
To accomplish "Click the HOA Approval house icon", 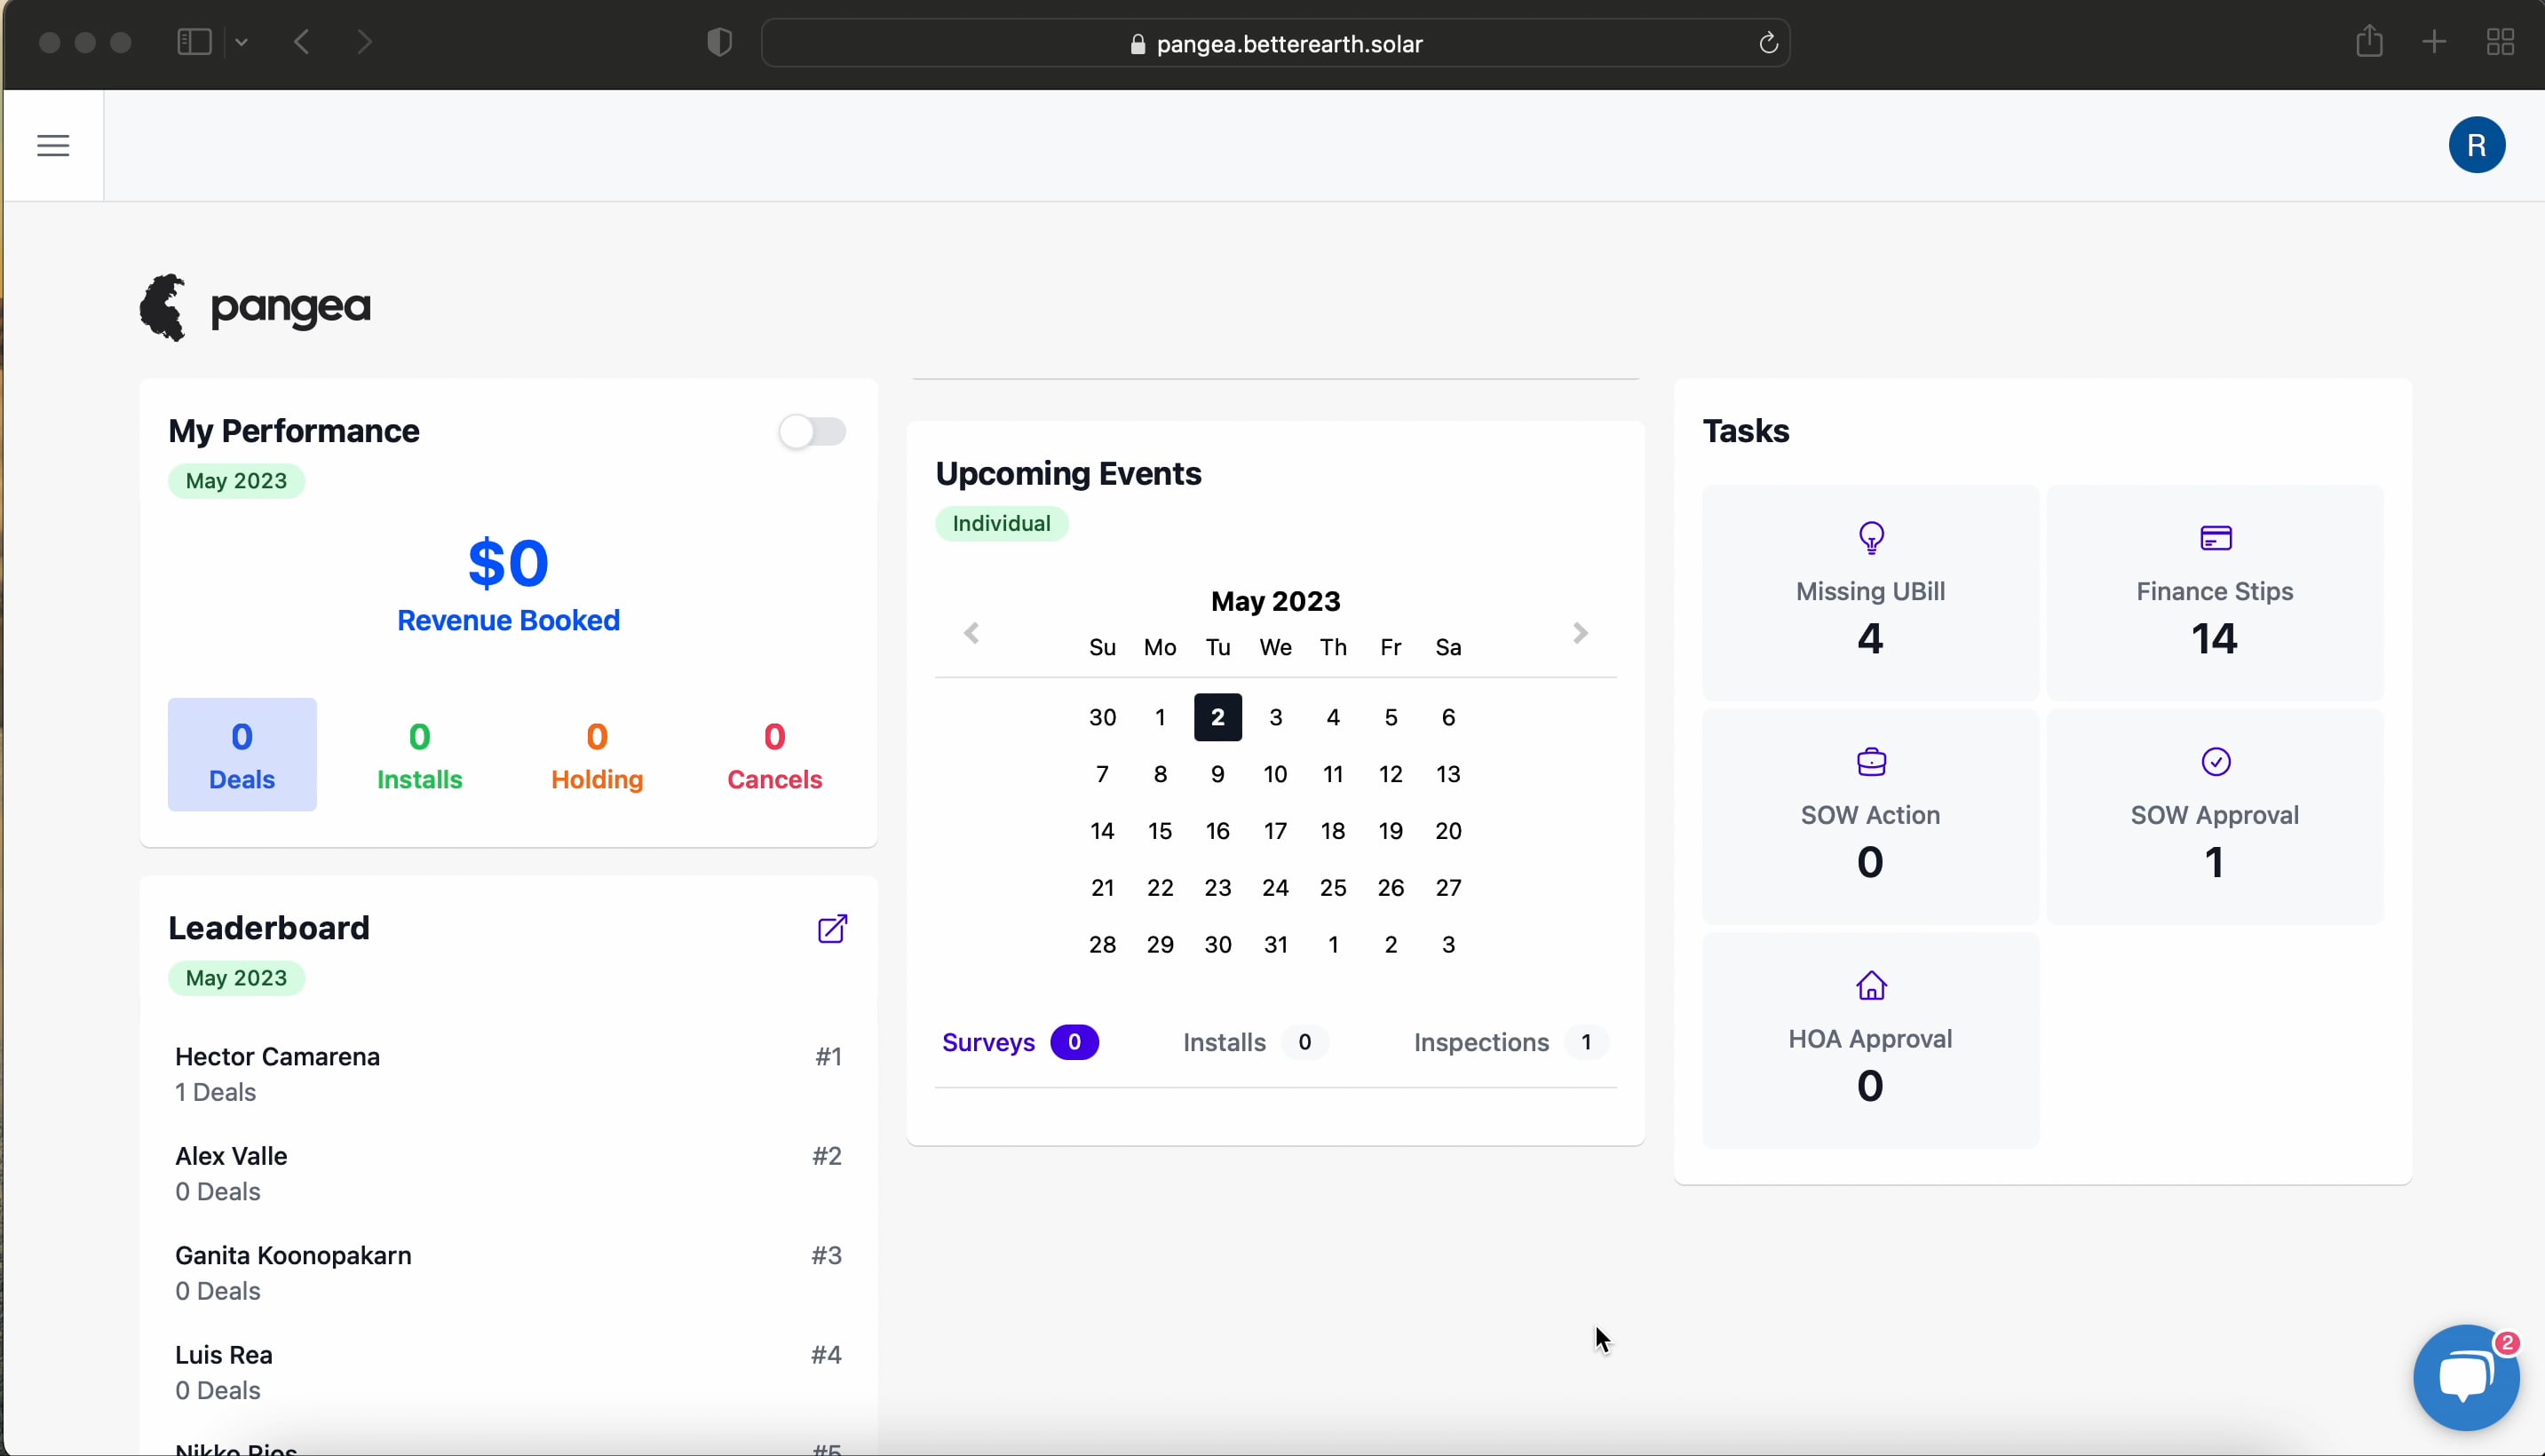I will coord(1870,986).
